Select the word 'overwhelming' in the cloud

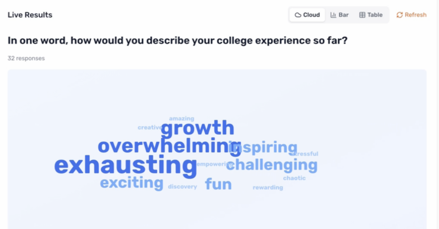pos(163,146)
